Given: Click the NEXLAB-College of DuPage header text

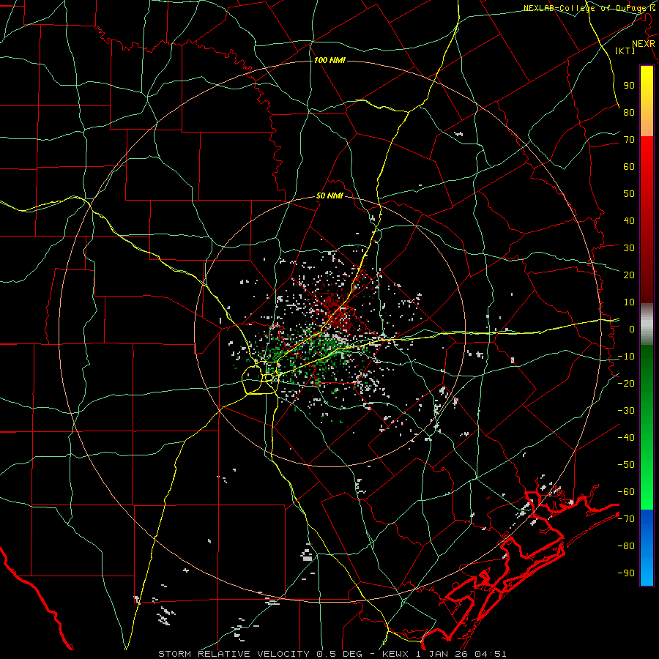Looking at the screenshot, I should point(589,8).
